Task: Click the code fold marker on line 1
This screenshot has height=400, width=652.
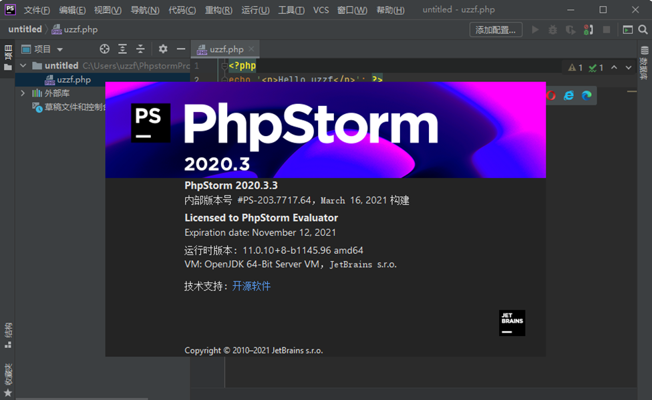Action: coord(224,65)
